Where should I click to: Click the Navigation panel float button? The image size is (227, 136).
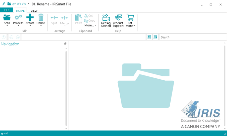point(65,44)
